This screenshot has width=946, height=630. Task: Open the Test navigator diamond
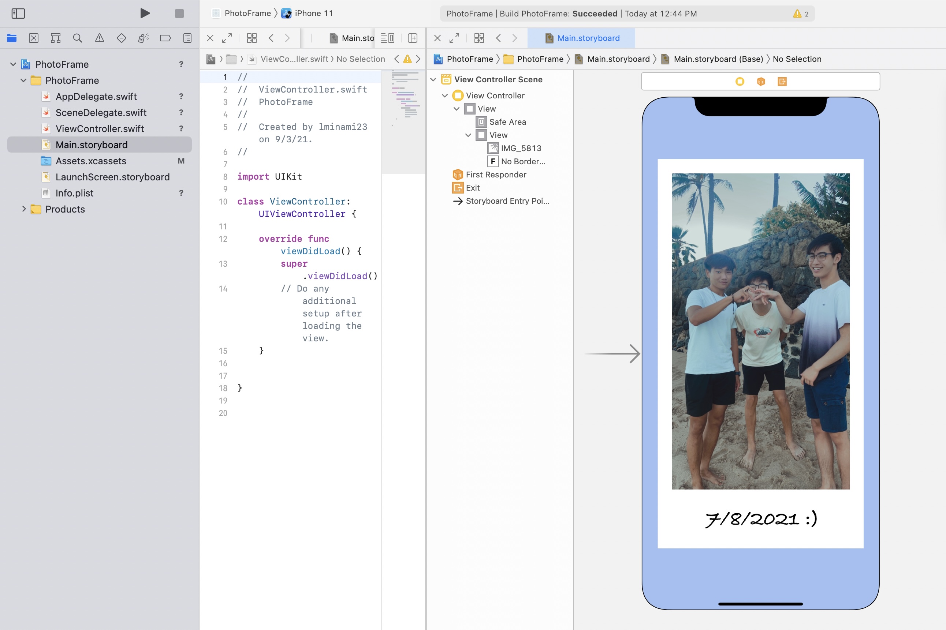pos(122,38)
